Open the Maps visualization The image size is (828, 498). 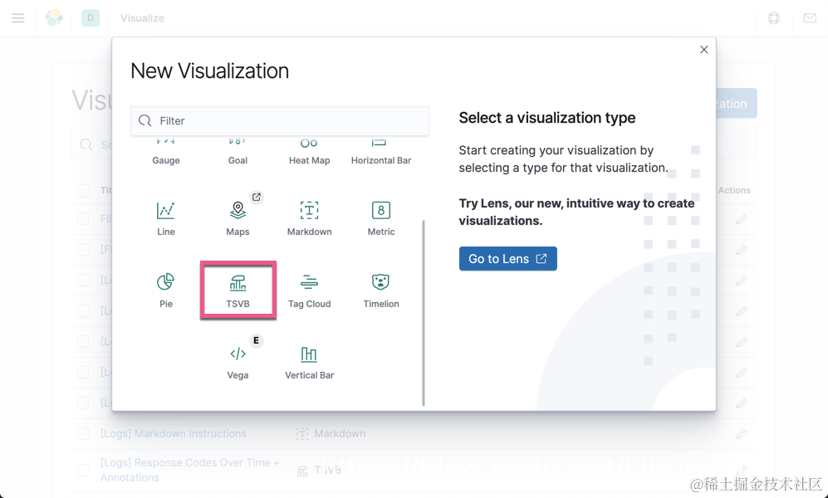(238, 218)
